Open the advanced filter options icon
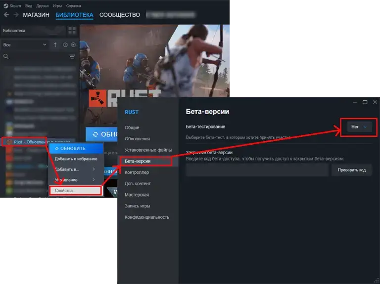 point(72,57)
